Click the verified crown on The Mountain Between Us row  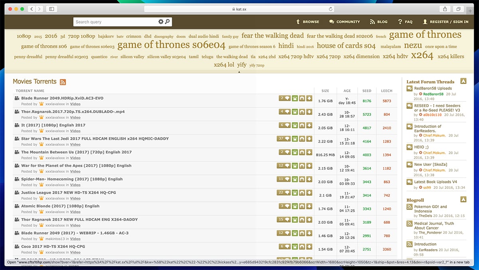295,152
